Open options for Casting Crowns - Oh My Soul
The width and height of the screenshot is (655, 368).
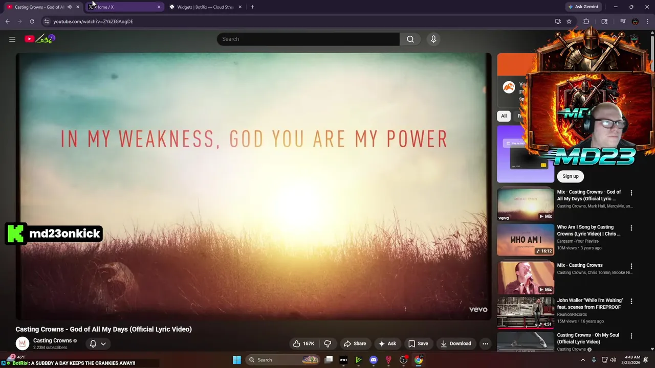[631, 336]
